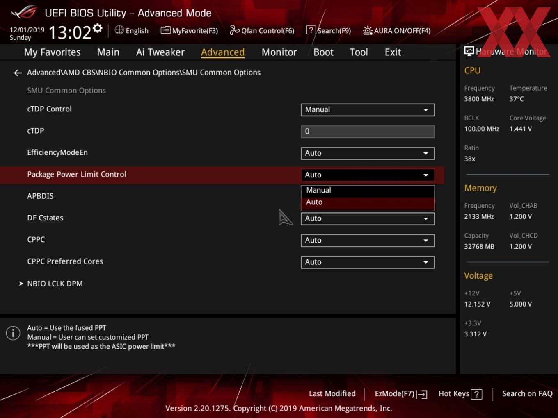The width and height of the screenshot is (558, 418).
Task: Click the info icon in the help panel
Action: [x=13, y=333]
